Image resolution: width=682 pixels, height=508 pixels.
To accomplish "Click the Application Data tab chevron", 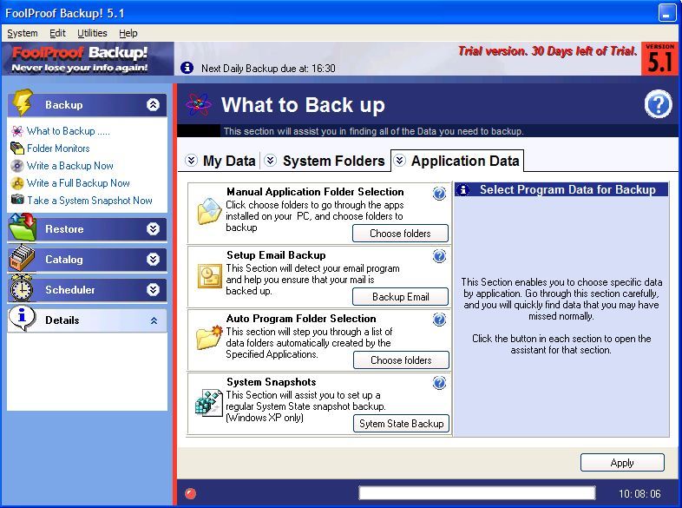I will (x=399, y=160).
